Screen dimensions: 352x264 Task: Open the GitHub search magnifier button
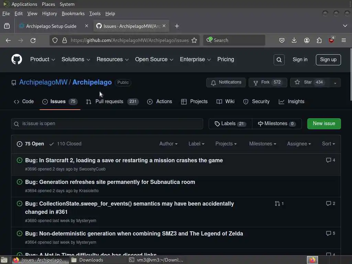pos(279,60)
